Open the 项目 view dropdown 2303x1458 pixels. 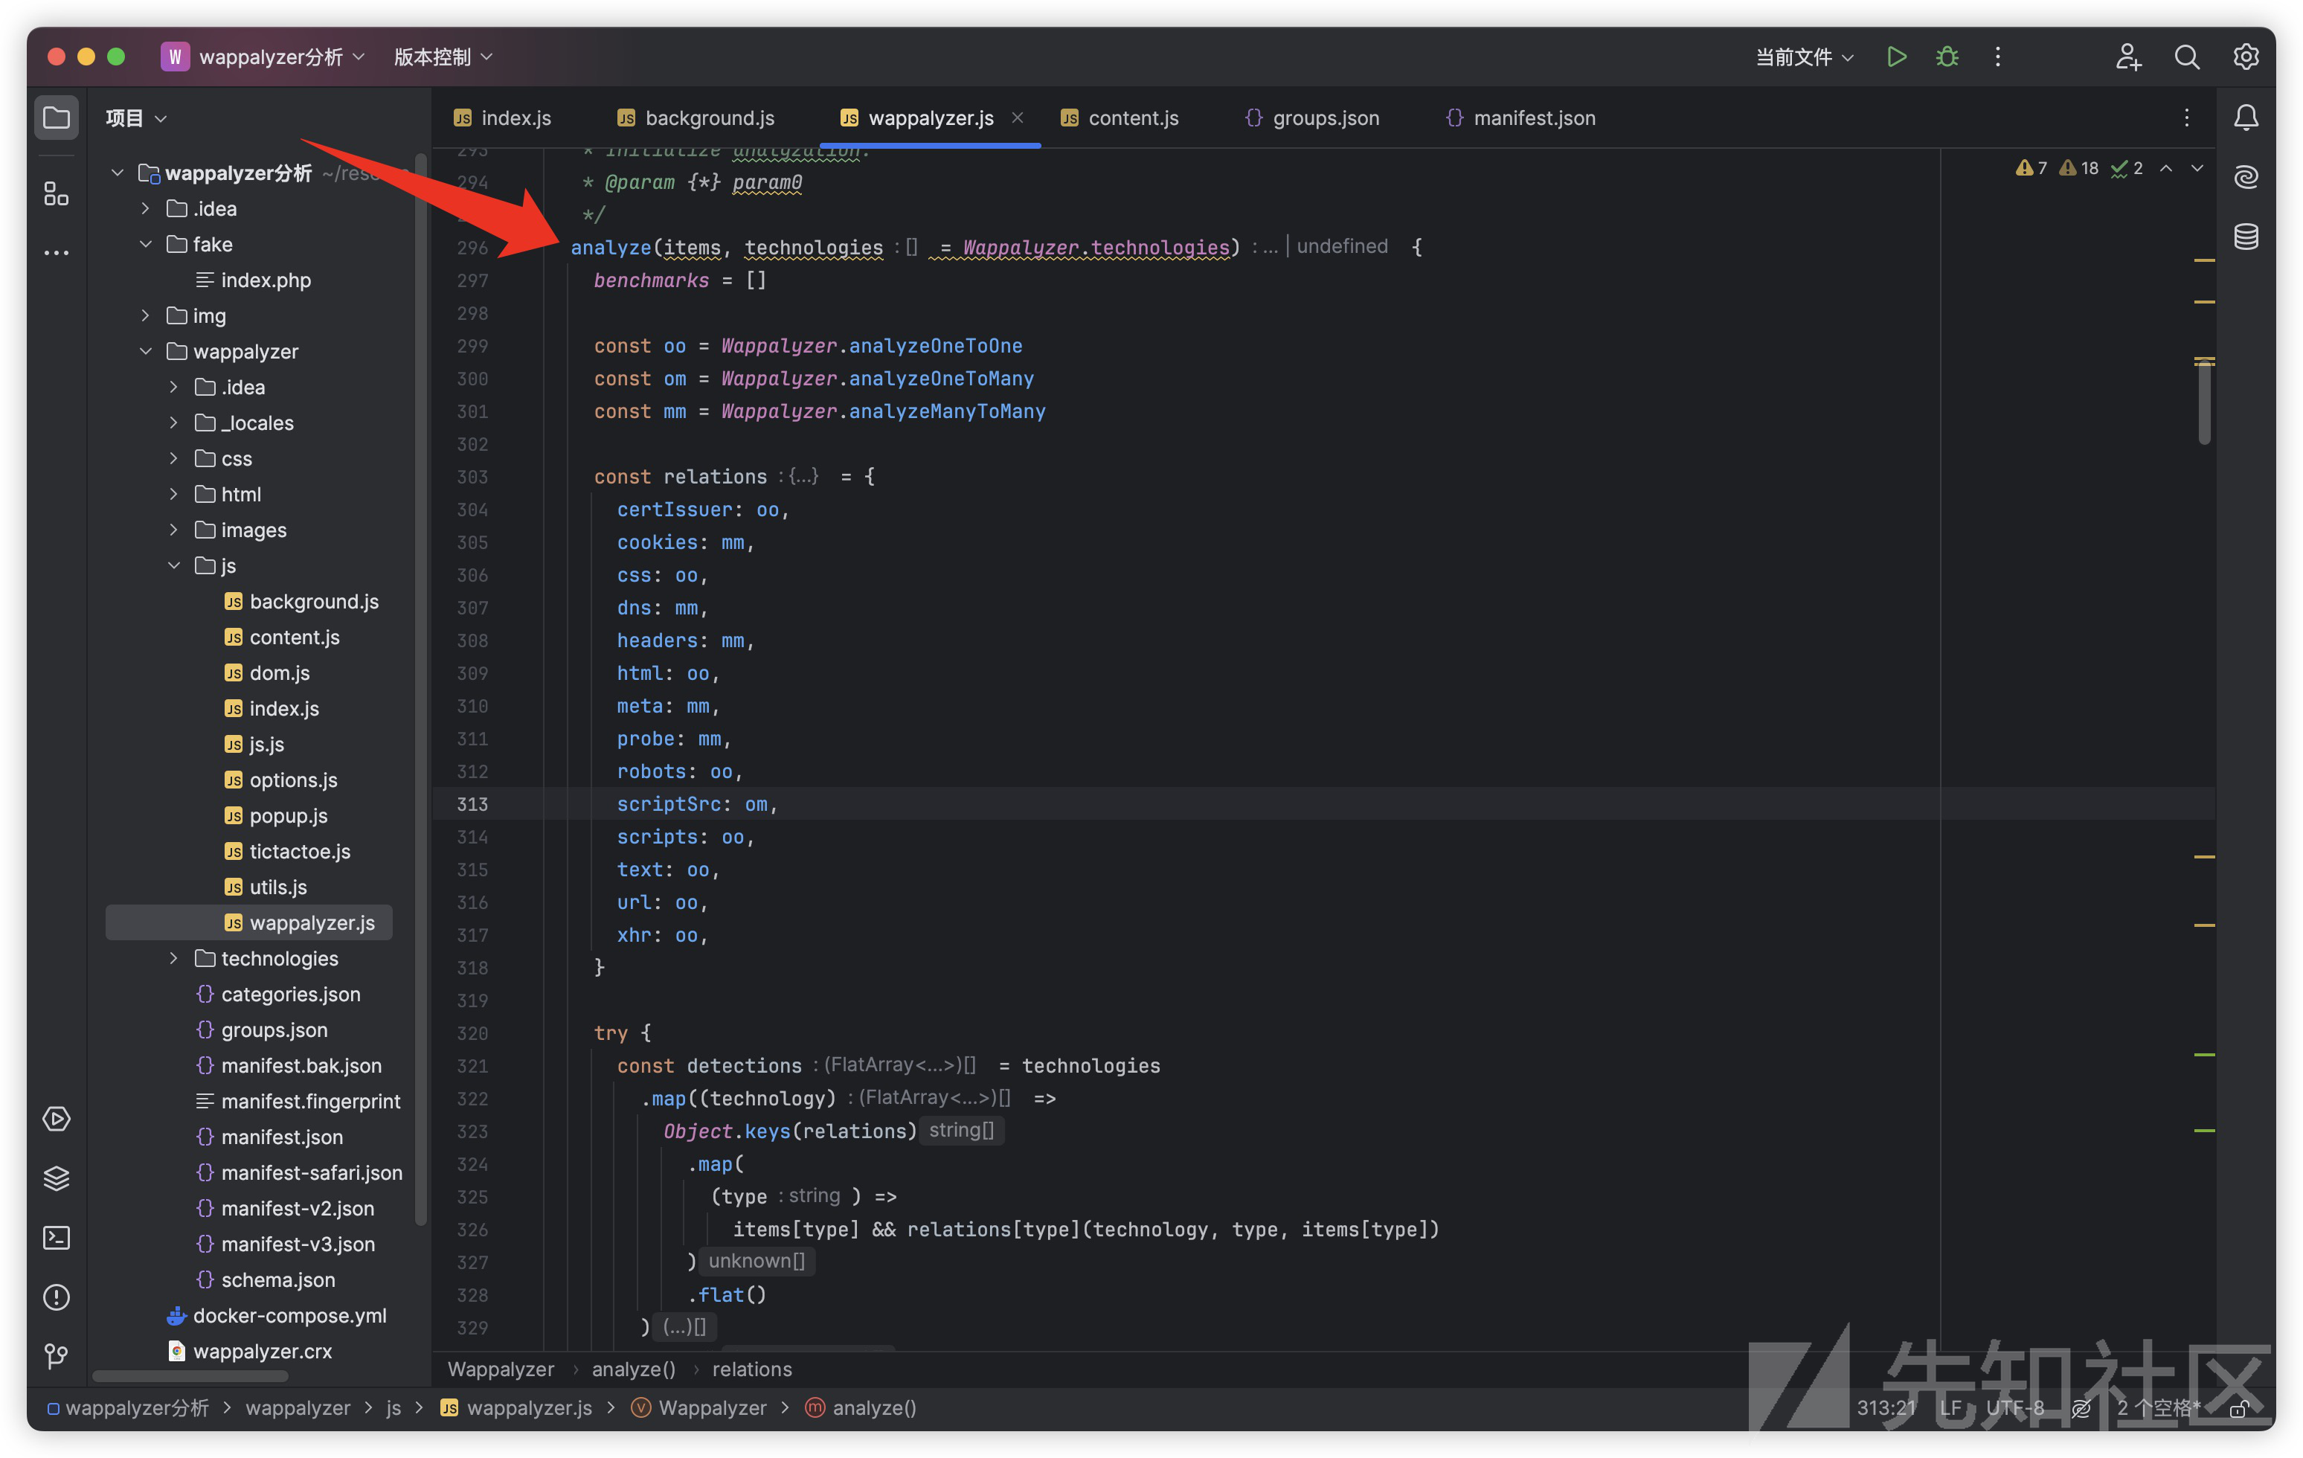136,118
